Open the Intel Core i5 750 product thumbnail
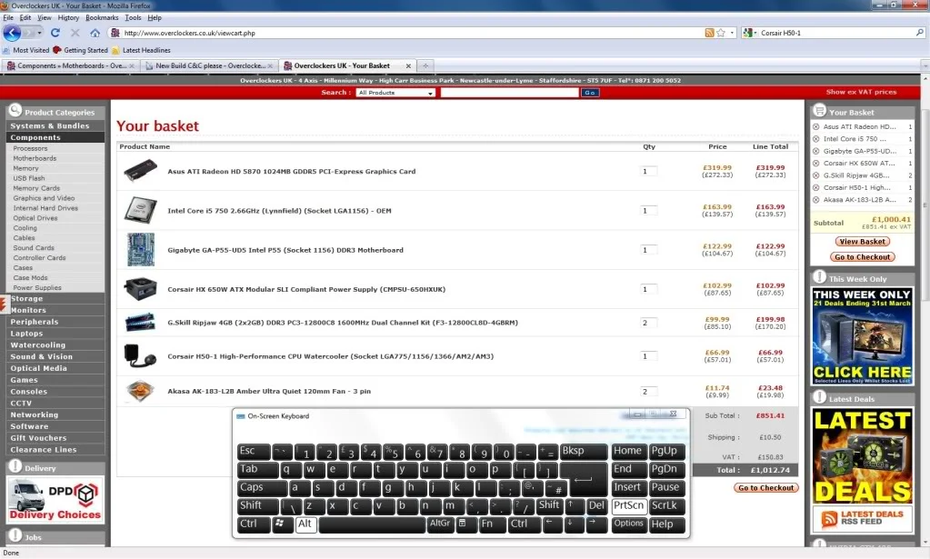This screenshot has width=930, height=559. coord(141,210)
